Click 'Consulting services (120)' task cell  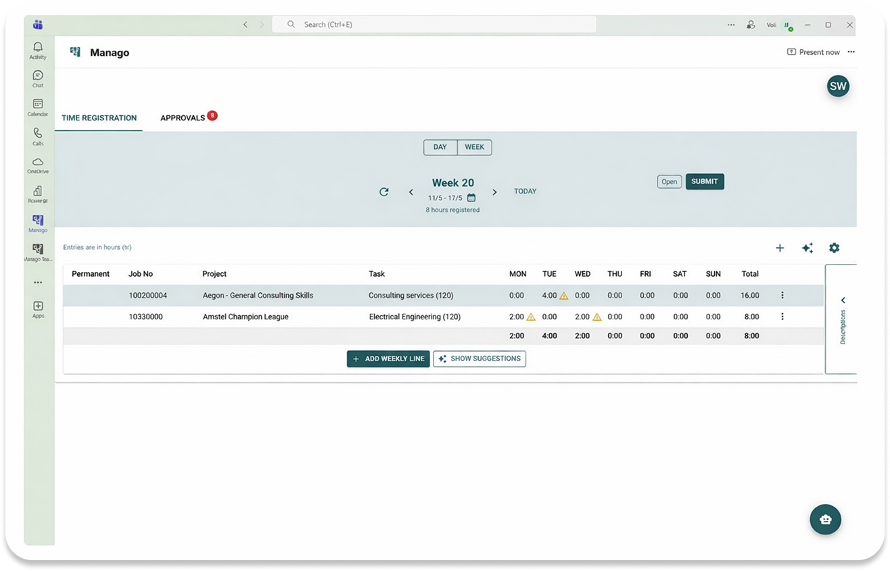tap(411, 296)
